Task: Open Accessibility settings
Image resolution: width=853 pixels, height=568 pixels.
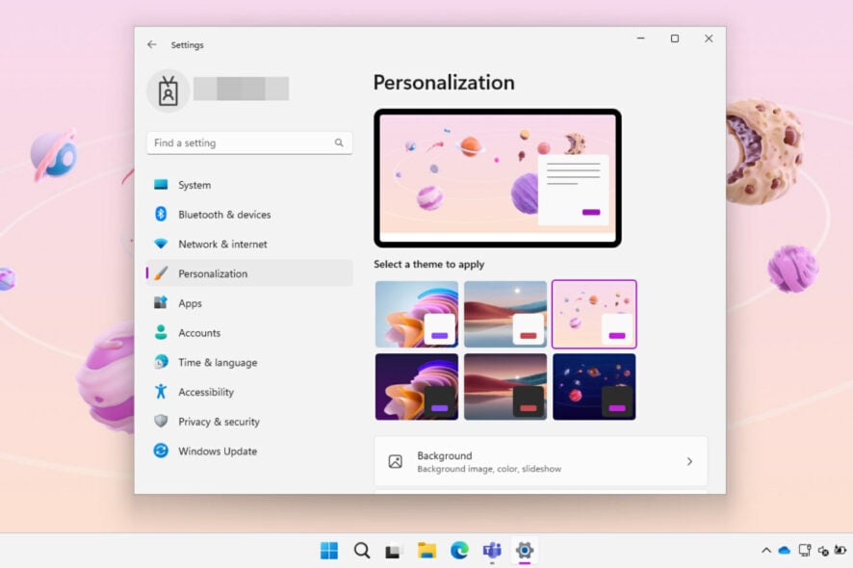Action: tap(206, 392)
